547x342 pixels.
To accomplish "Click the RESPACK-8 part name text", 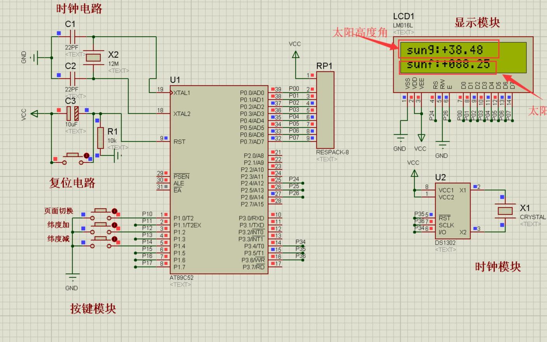I will (332, 152).
